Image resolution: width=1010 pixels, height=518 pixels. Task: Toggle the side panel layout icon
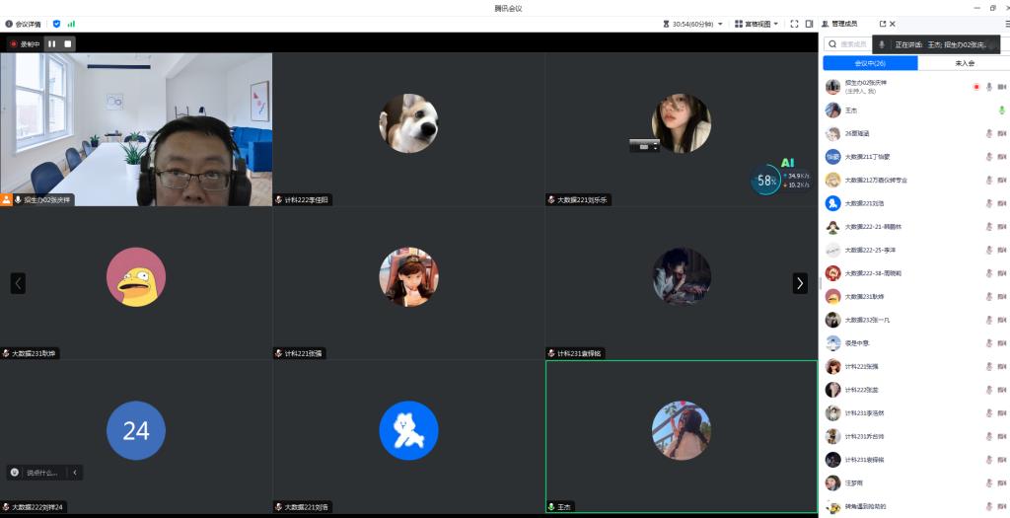click(809, 24)
